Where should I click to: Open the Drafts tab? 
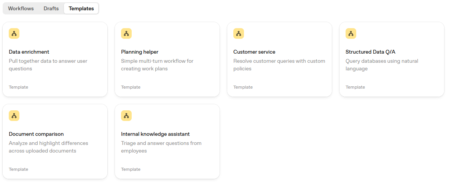[x=51, y=8]
